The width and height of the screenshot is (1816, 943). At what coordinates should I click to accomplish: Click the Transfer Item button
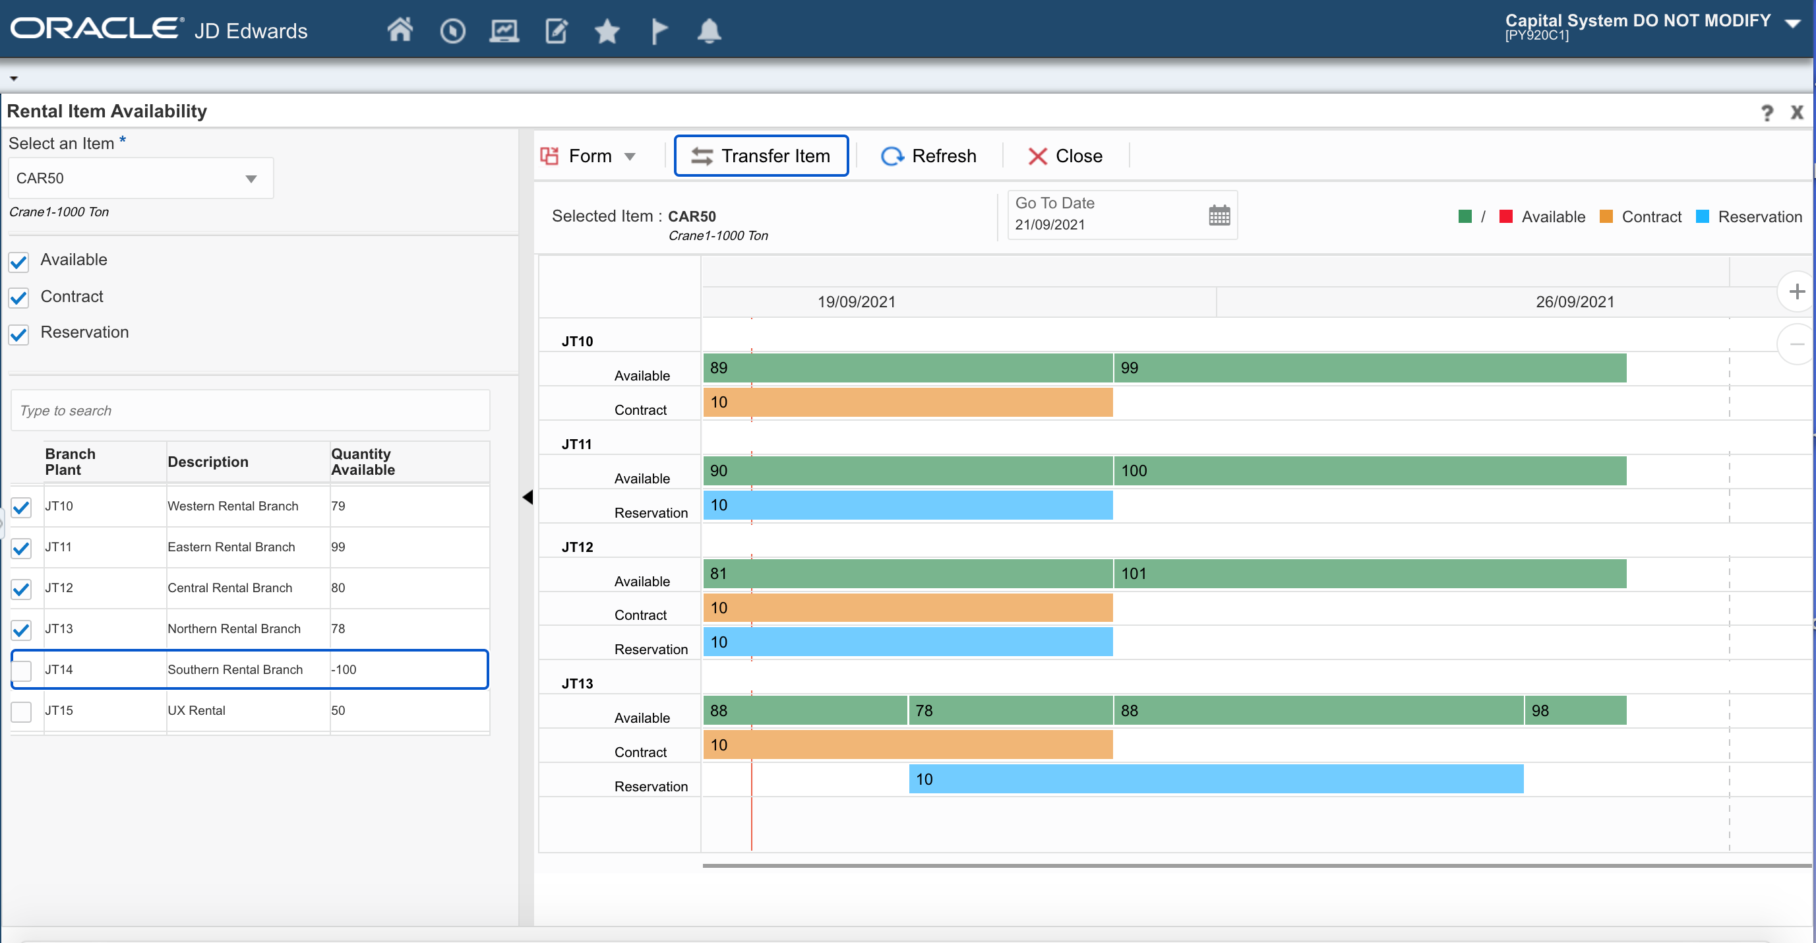(x=761, y=156)
